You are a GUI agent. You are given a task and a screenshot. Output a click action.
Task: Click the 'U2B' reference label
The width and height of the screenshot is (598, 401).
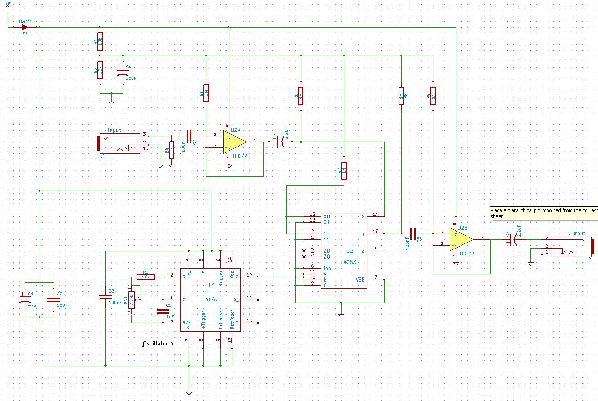462,228
